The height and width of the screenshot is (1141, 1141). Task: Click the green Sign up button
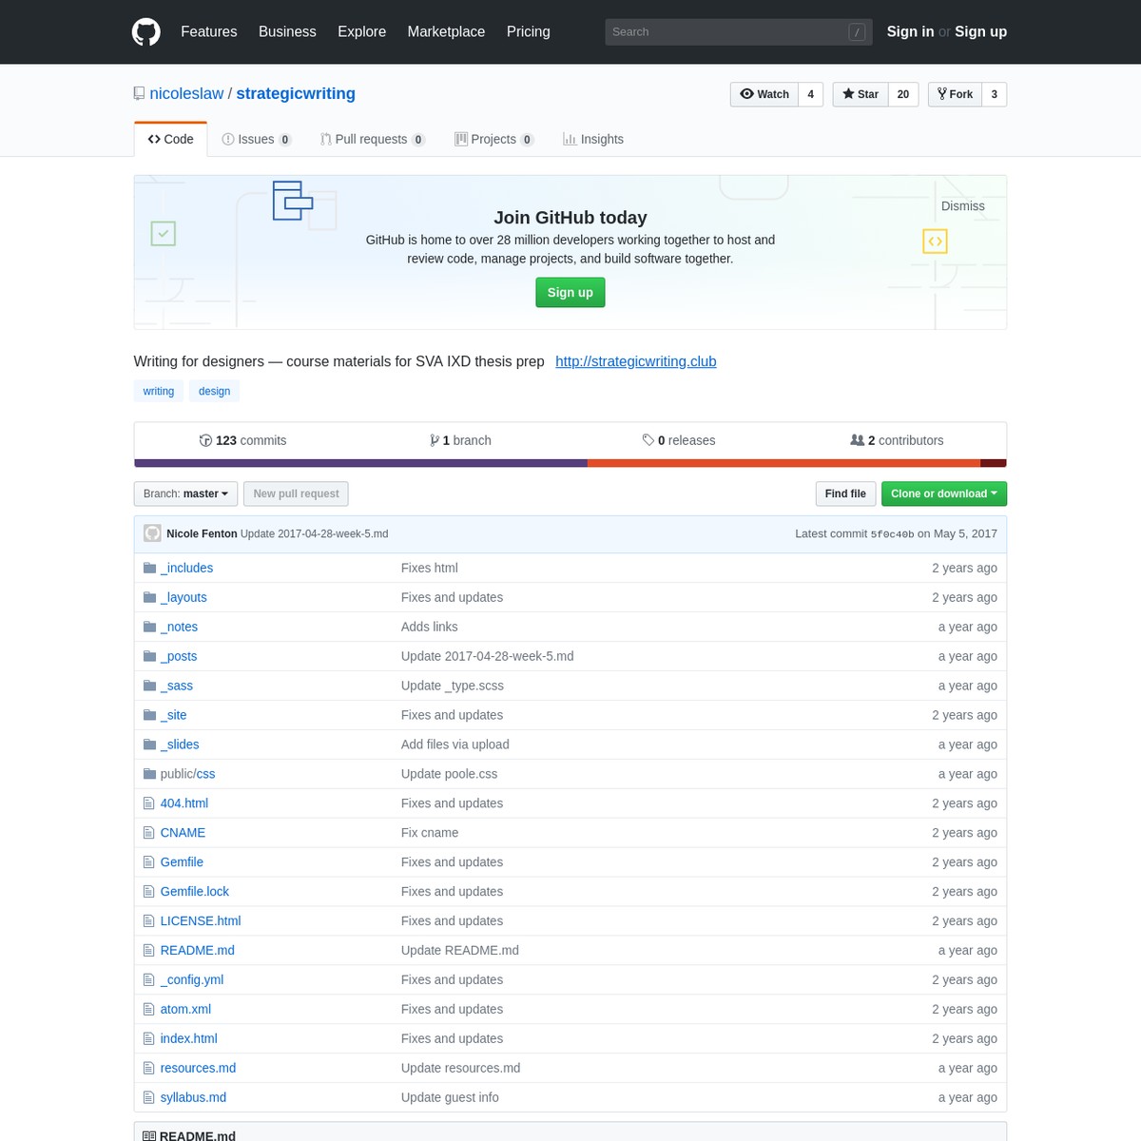(x=570, y=292)
